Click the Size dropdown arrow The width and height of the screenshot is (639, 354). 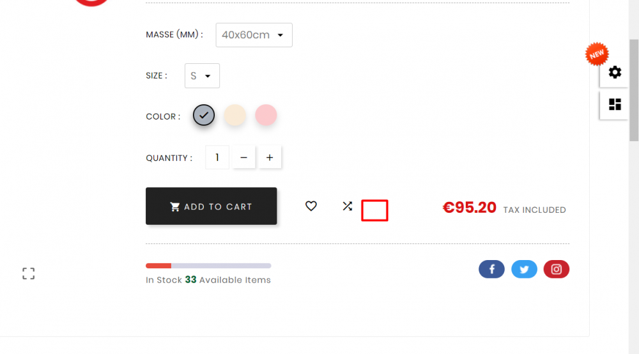pyautogui.click(x=208, y=76)
